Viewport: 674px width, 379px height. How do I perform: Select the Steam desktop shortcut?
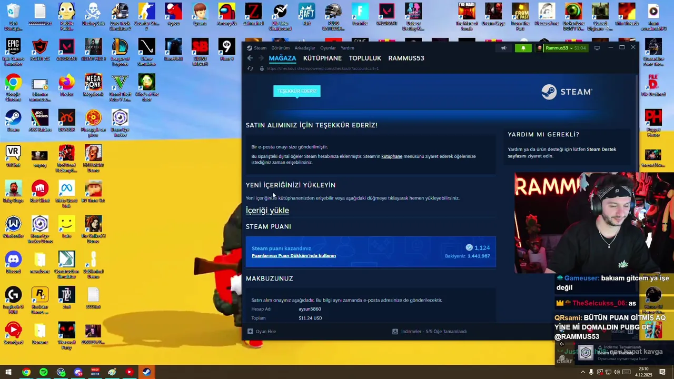(13, 121)
